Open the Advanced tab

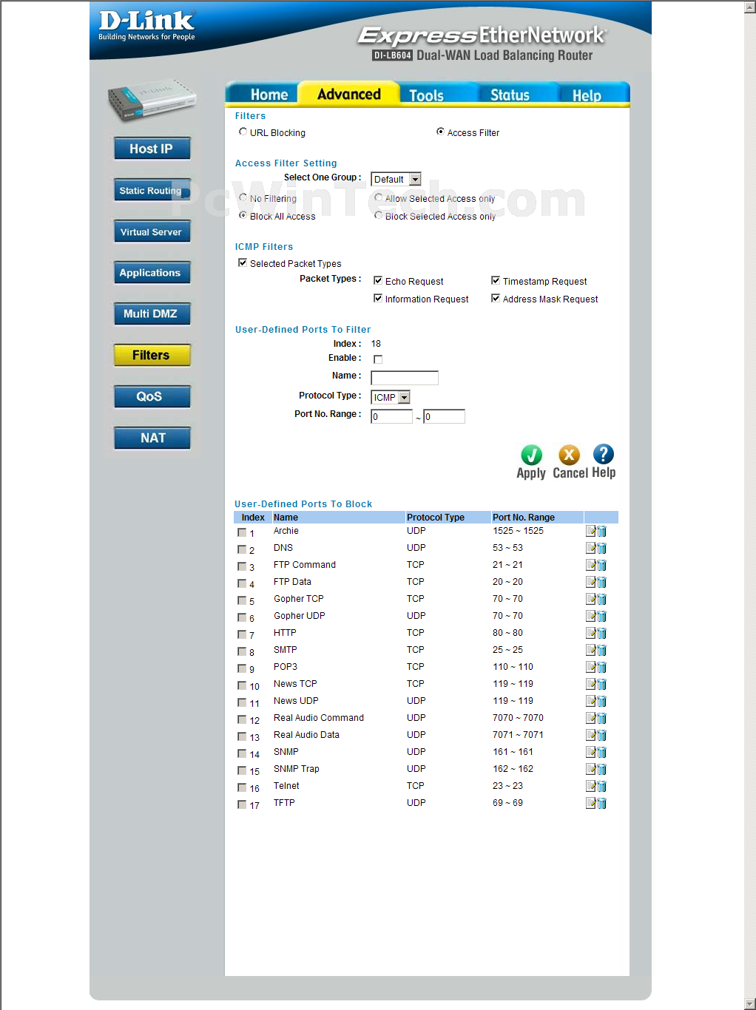pyautogui.click(x=348, y=94)
